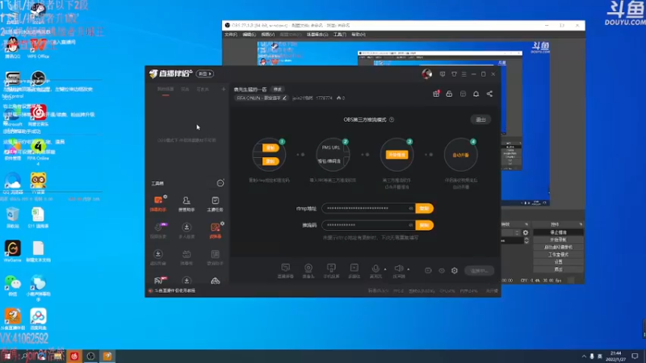Click the skin shirt icon in title bar
The image size is (646, 363).
pyautogui.click(x=454, y=74)
